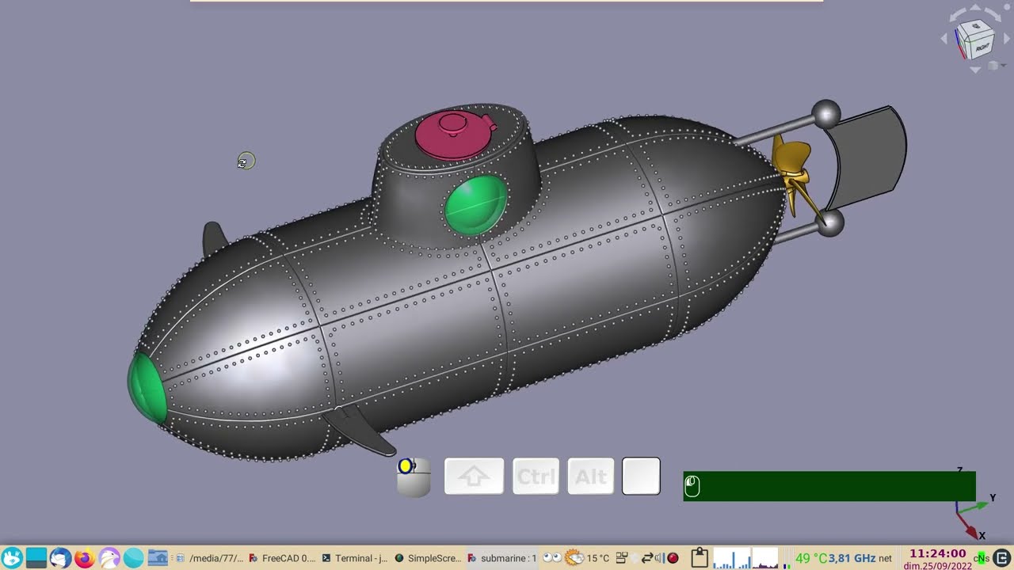Click the show desktop teal square icon
This screenshot has width=1014, height=570.
(36, 558)
